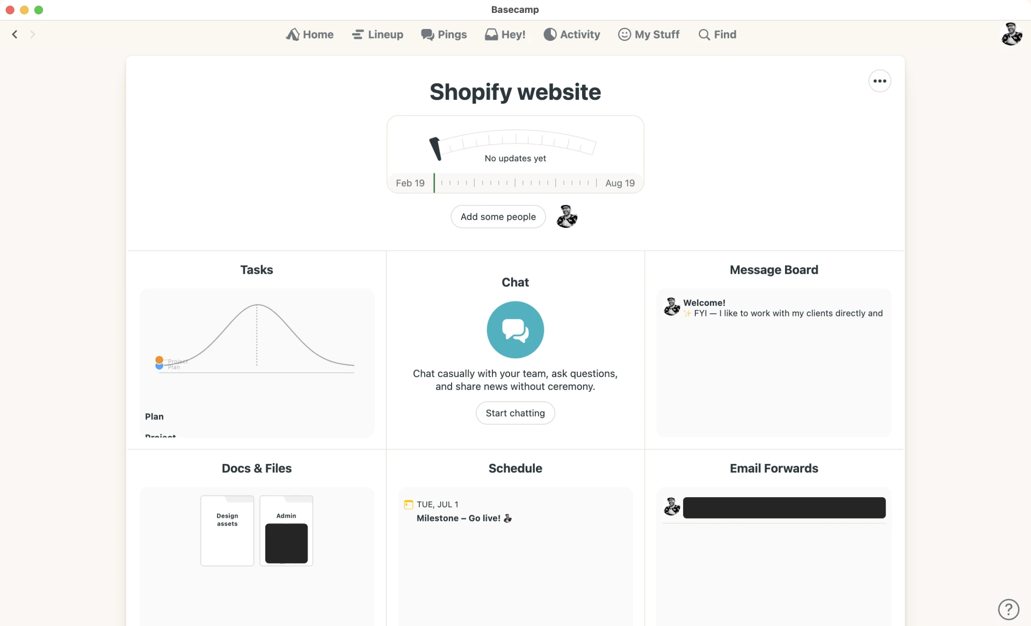Image resolution: width=1031 pixels, height=626 pixels.
Task: Open the Design assets document
Action: pyautogui.click(x=227, y=531)
